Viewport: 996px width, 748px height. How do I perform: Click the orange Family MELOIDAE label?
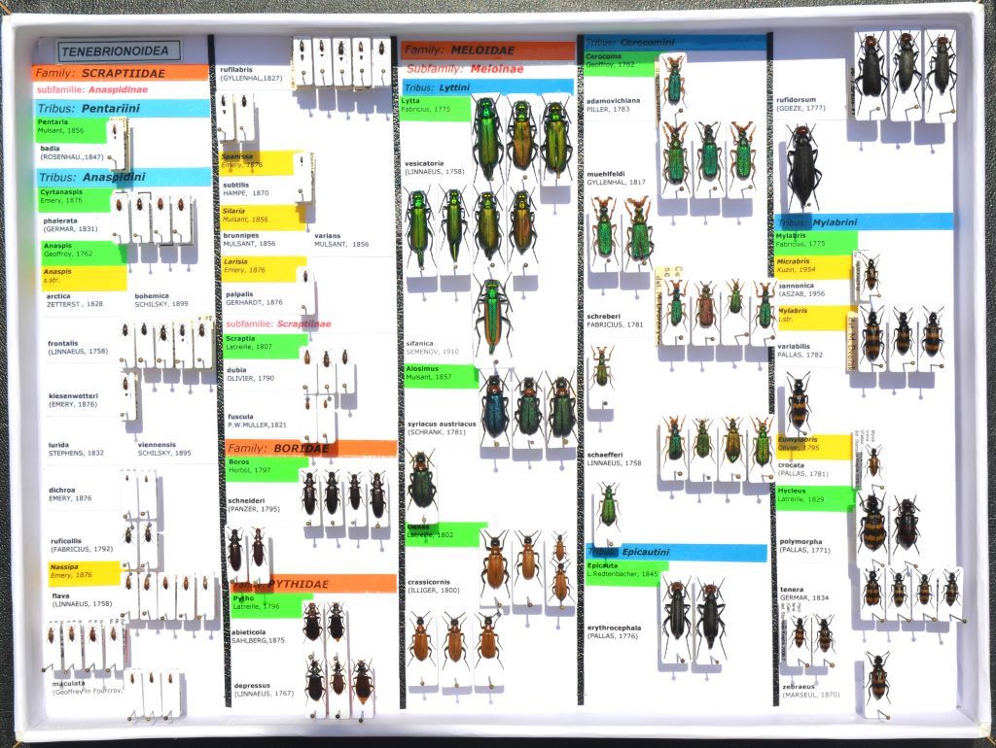488,50
